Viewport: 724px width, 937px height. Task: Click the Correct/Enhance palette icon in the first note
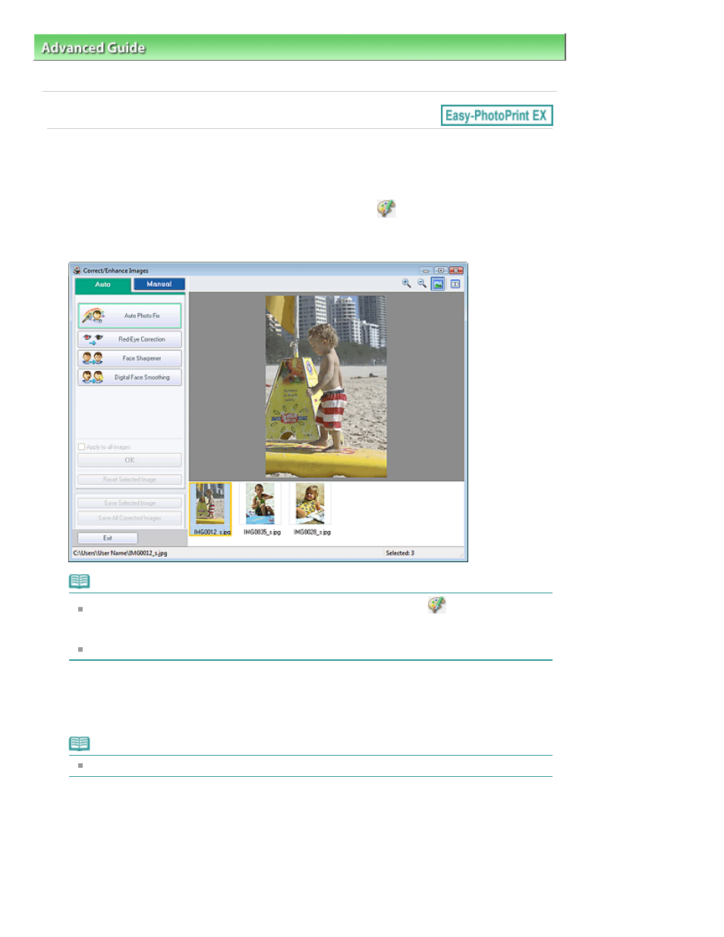tap(436, 604)
